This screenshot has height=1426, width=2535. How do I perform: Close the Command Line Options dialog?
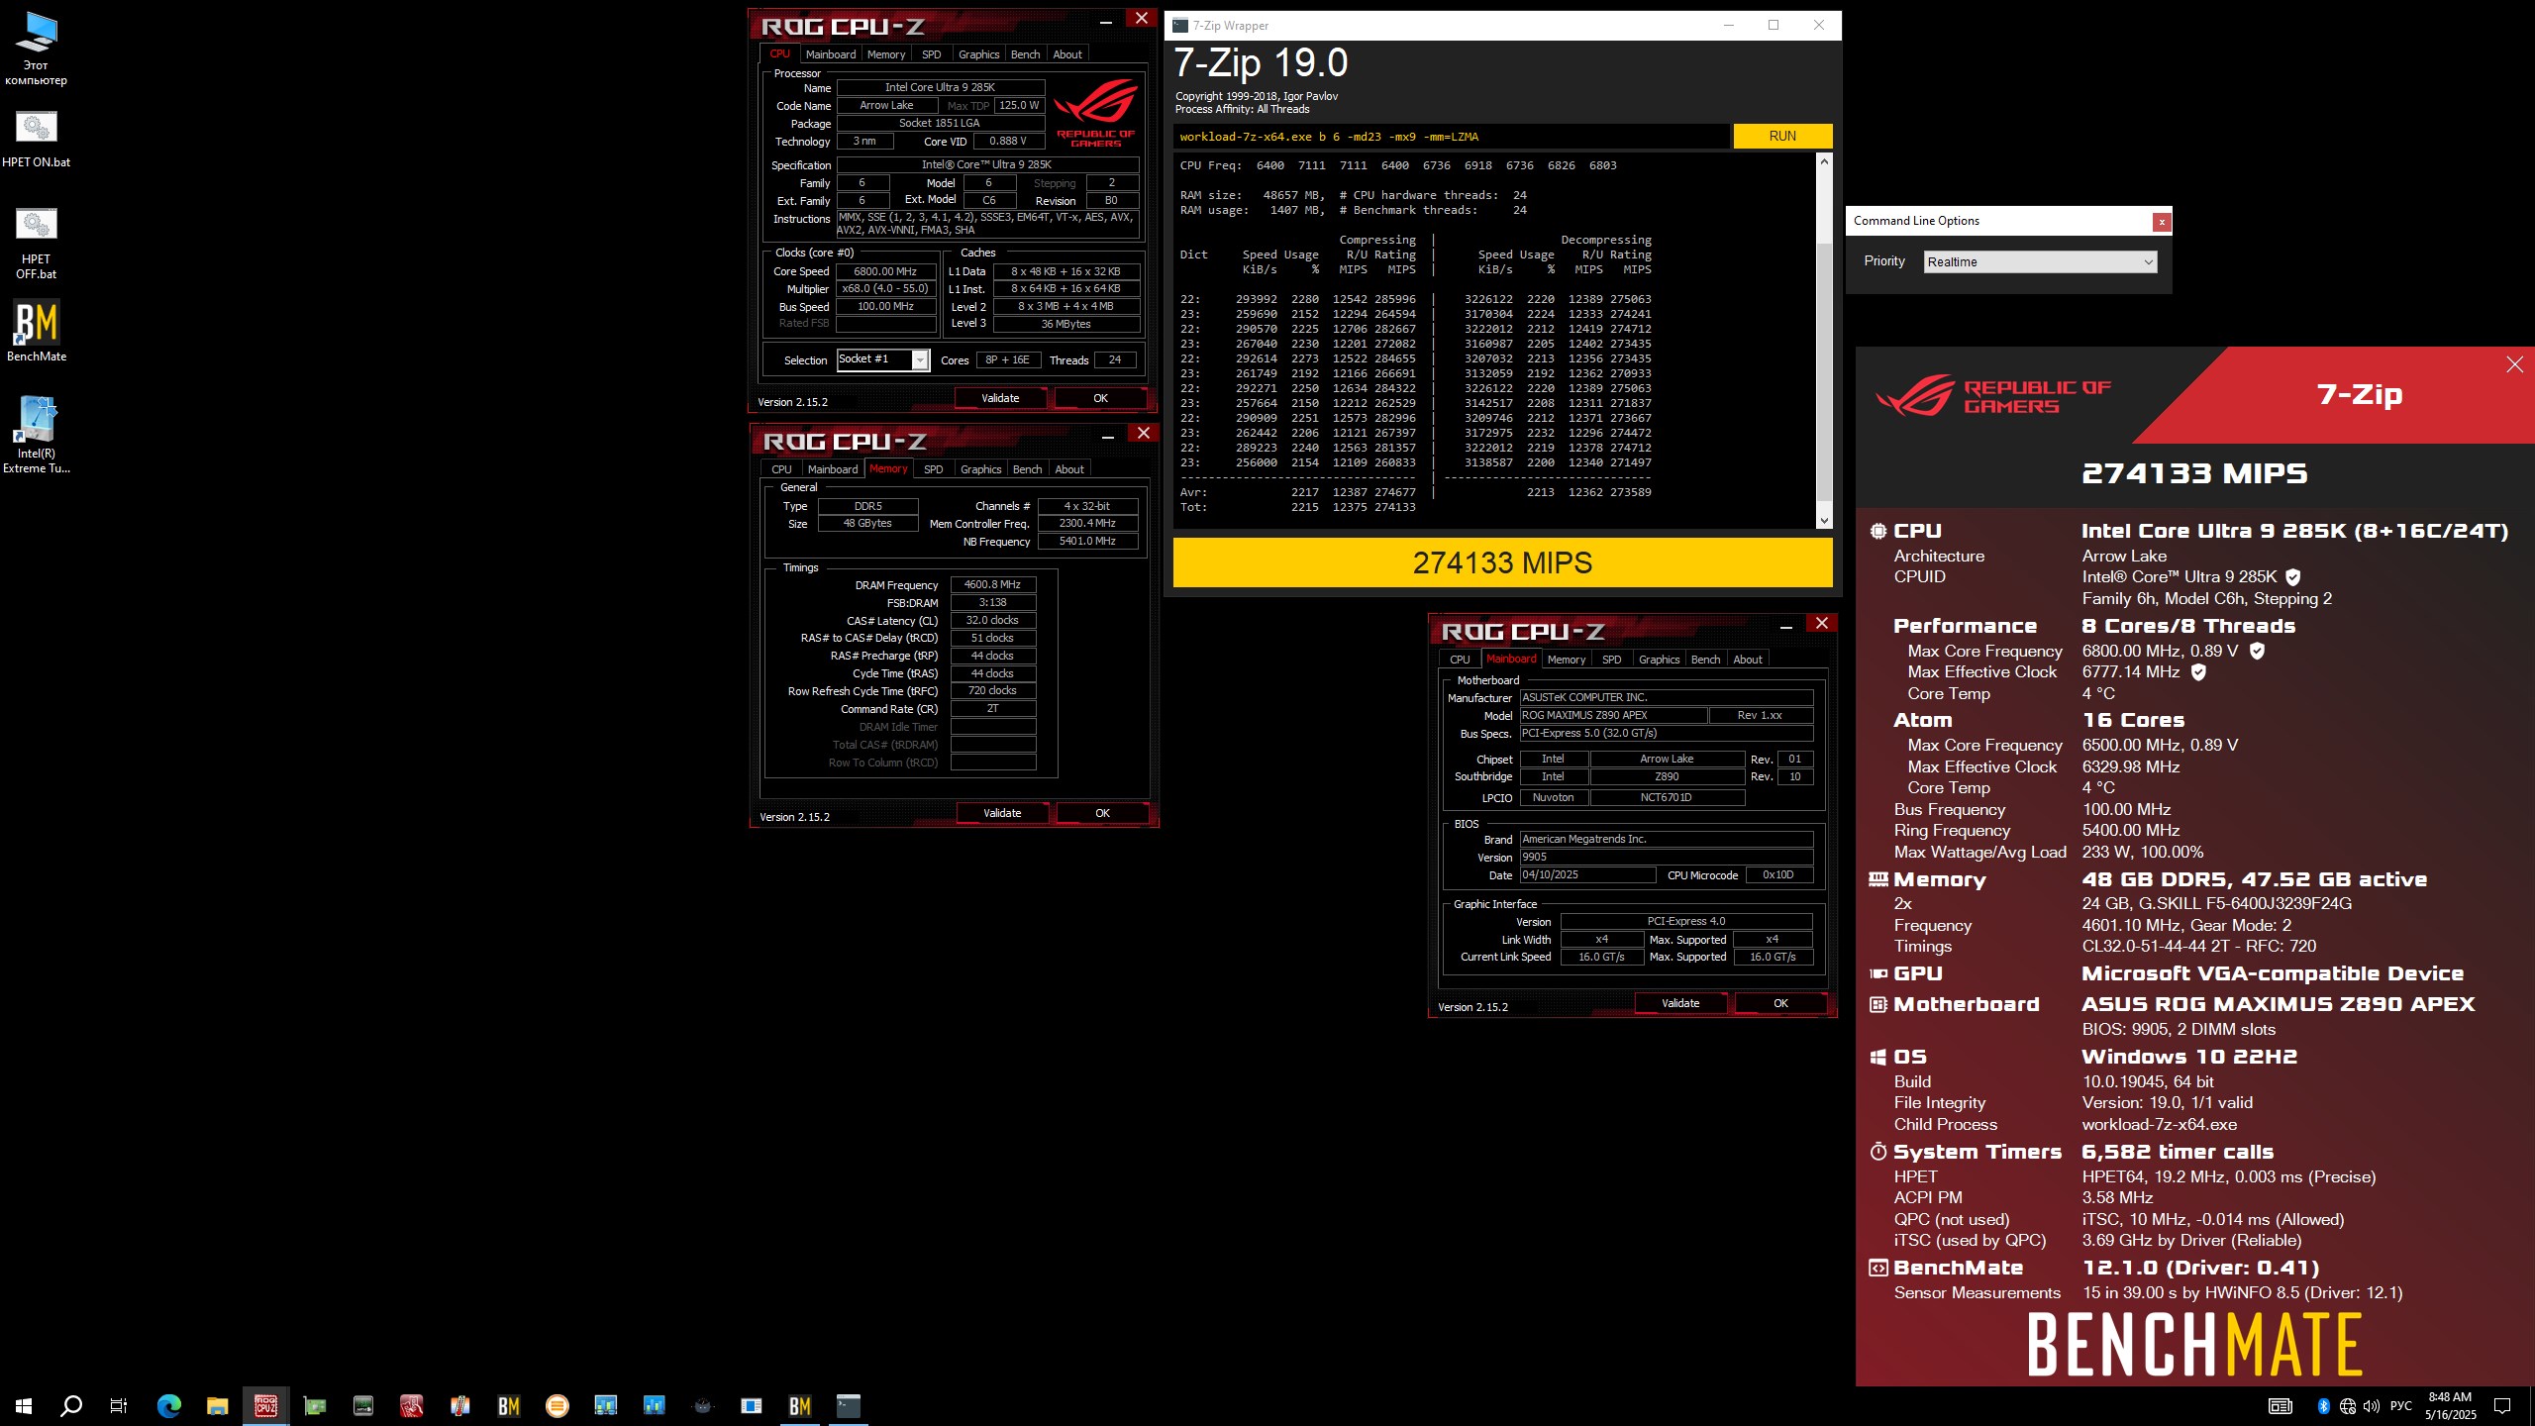tap(2162, 222)
